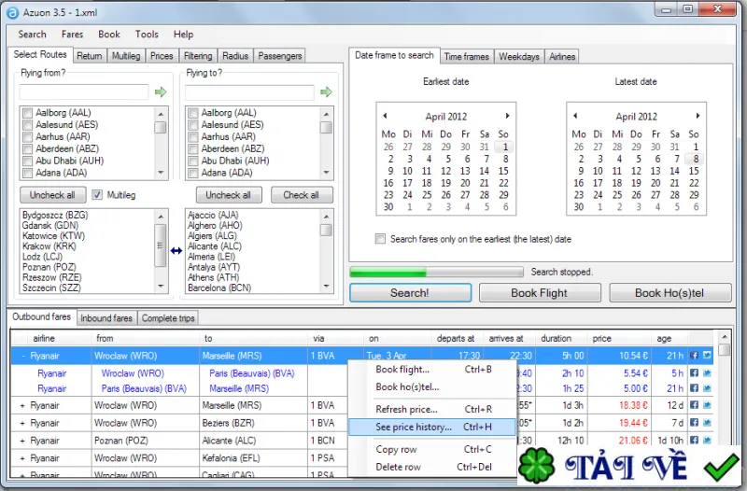Share the 5.00 € fare on Facebook
Viewport: 747px width, 491px height.
click(x=694, y=388)
